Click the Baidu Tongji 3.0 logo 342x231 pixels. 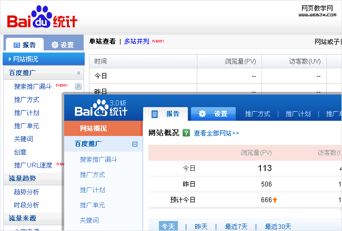pyautogui.click(x=100, y=109)
